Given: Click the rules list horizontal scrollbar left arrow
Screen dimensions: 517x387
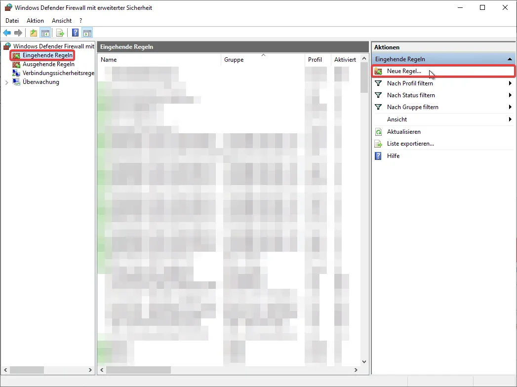Looking at the screenshot, I should [x=102, y=370].
